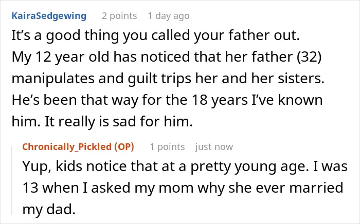Click the words '18 years' in the comment
The image size is (360, 224).
(220, 100)
